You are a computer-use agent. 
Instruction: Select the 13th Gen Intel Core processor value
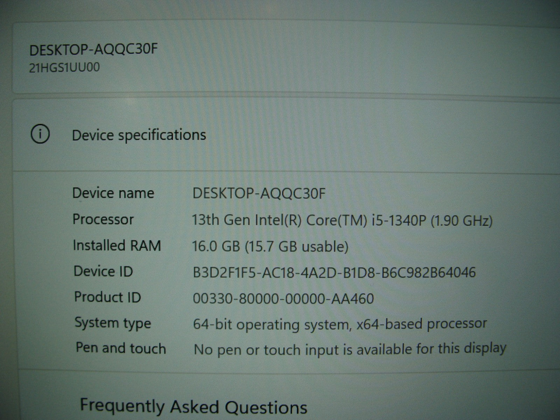coord(342,220)
